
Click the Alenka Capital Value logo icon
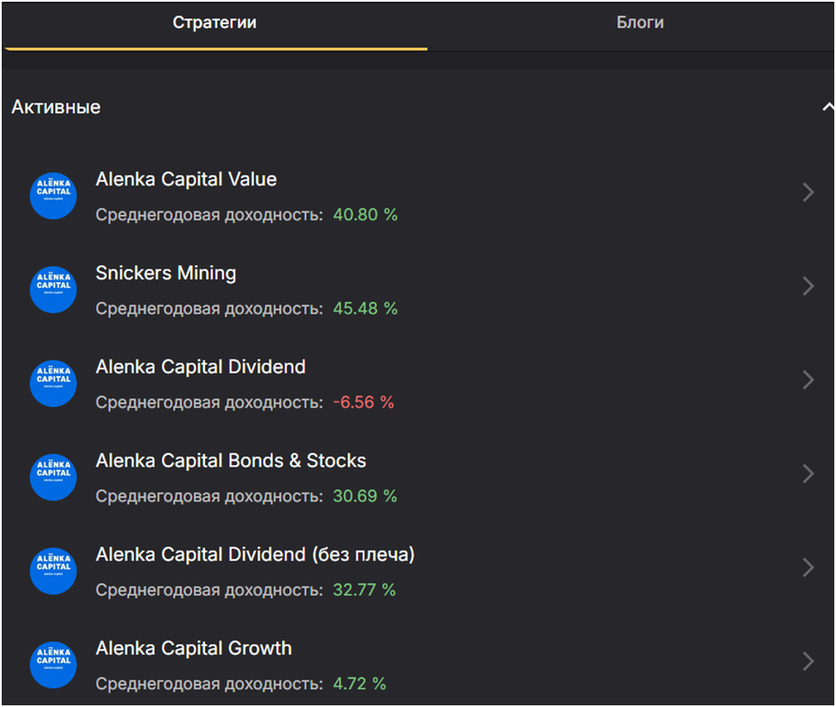click(x=53, y=196)
